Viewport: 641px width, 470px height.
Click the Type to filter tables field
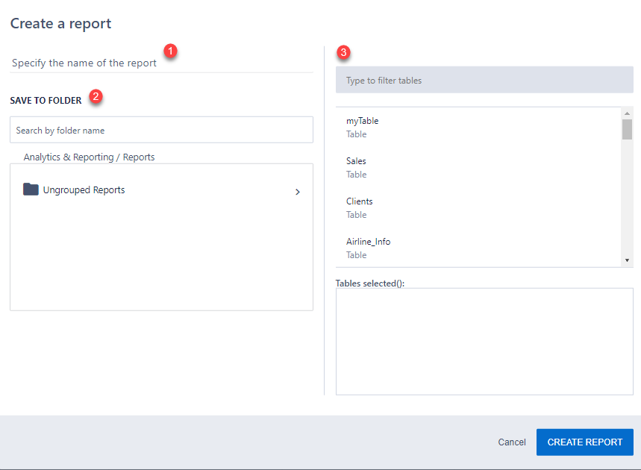coord(484,80)
